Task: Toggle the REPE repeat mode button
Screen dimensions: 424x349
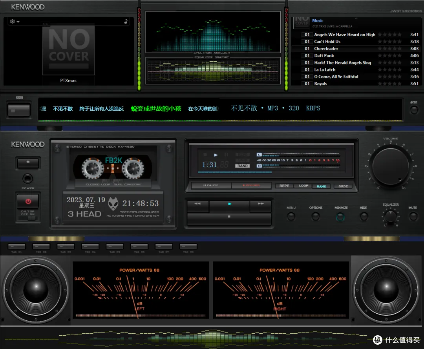Action: (284, 186)
